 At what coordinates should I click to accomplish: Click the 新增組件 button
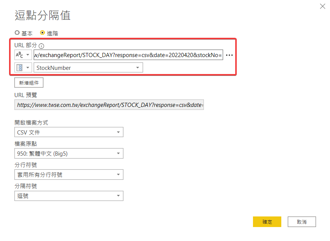29,83
